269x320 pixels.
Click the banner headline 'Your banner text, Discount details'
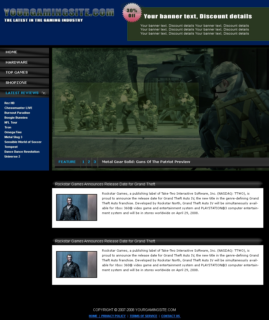coord(198,16)
